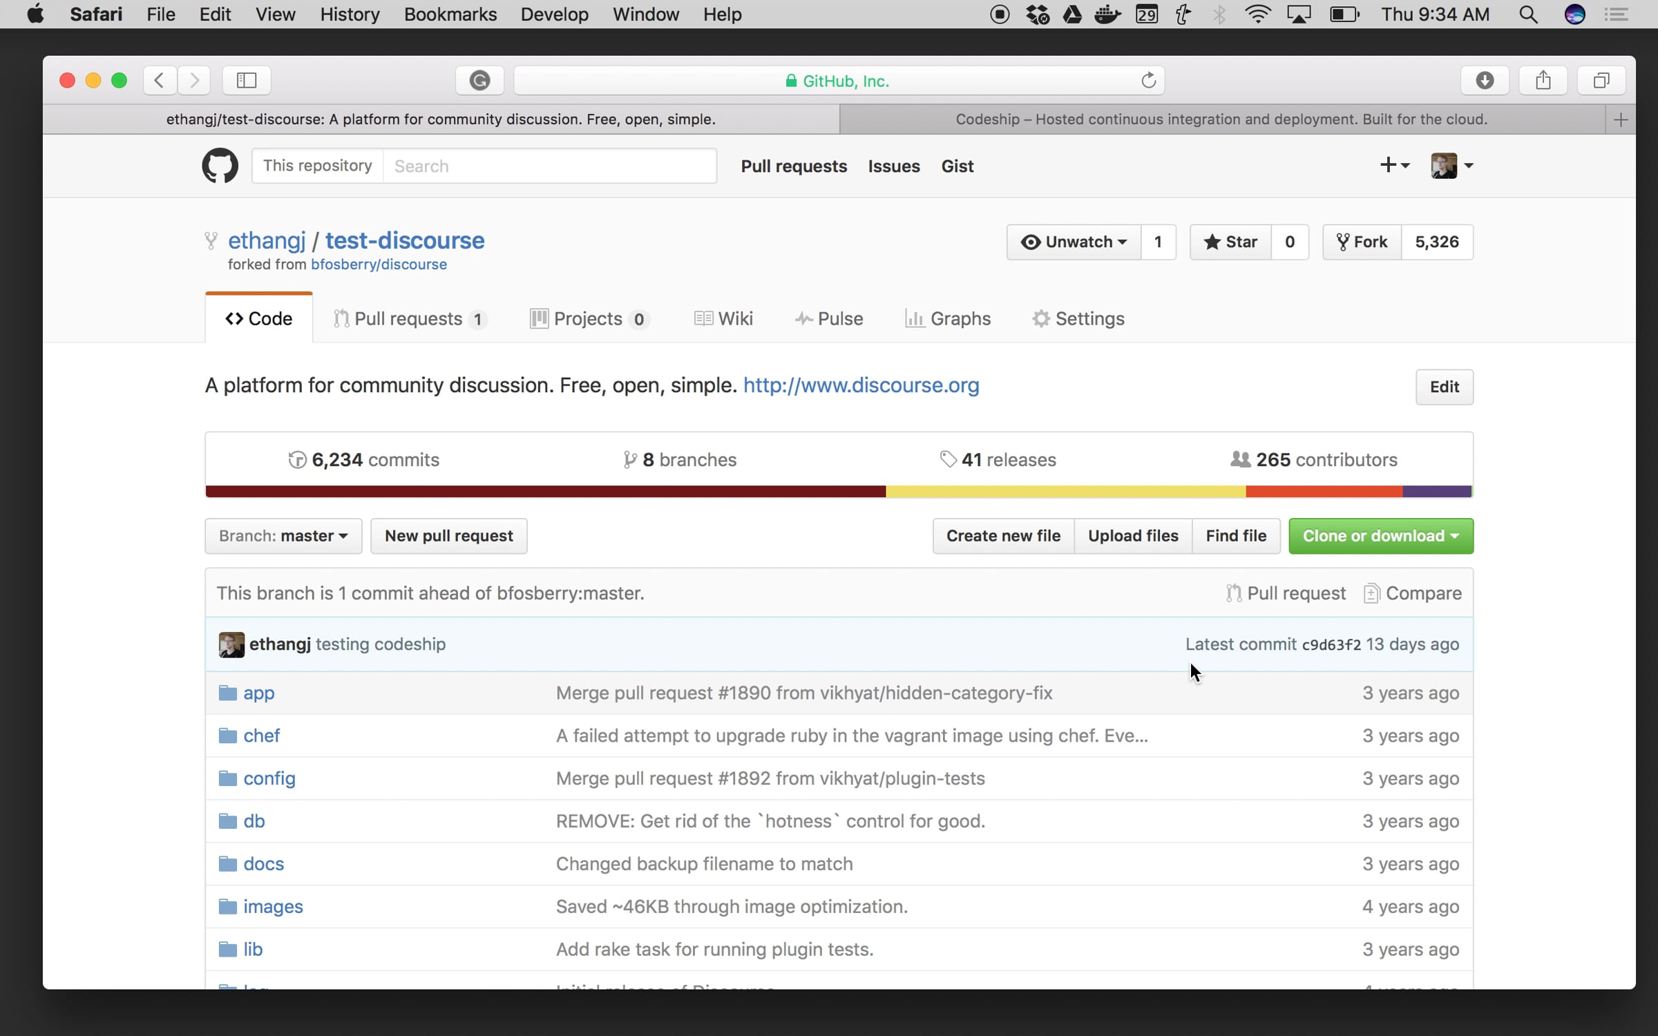
Task: Open the plus create-new dropdown
Action: (1394, 165)
